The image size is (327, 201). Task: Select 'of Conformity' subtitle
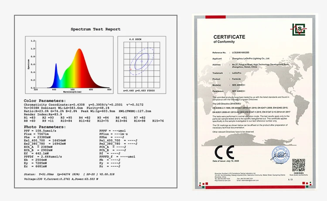[x=224, y=42]
